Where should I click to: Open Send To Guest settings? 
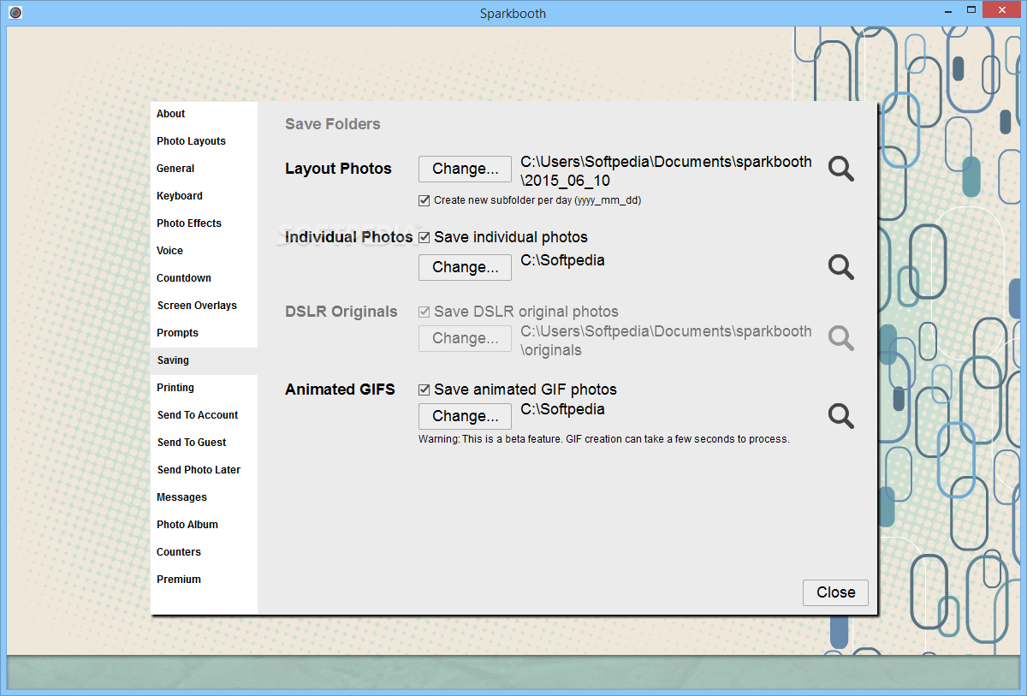click(x=204, y=443)
